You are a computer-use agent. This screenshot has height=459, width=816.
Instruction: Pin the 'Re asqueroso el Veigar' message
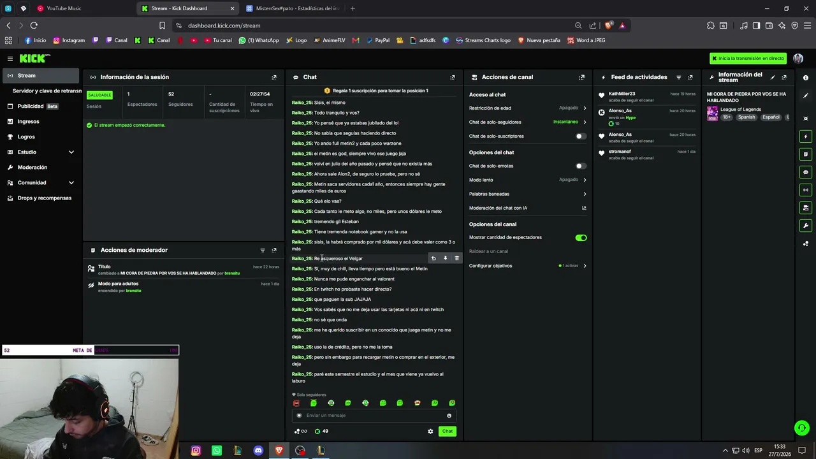coord(445,258)
